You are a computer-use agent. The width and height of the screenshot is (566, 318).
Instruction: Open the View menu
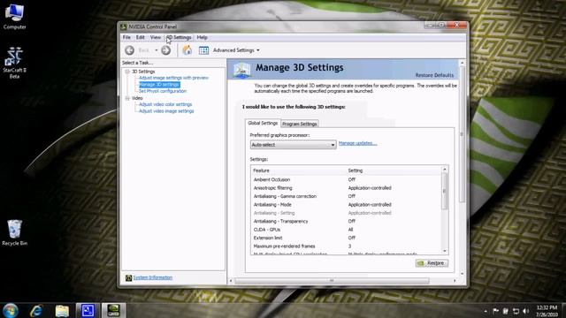156,37
